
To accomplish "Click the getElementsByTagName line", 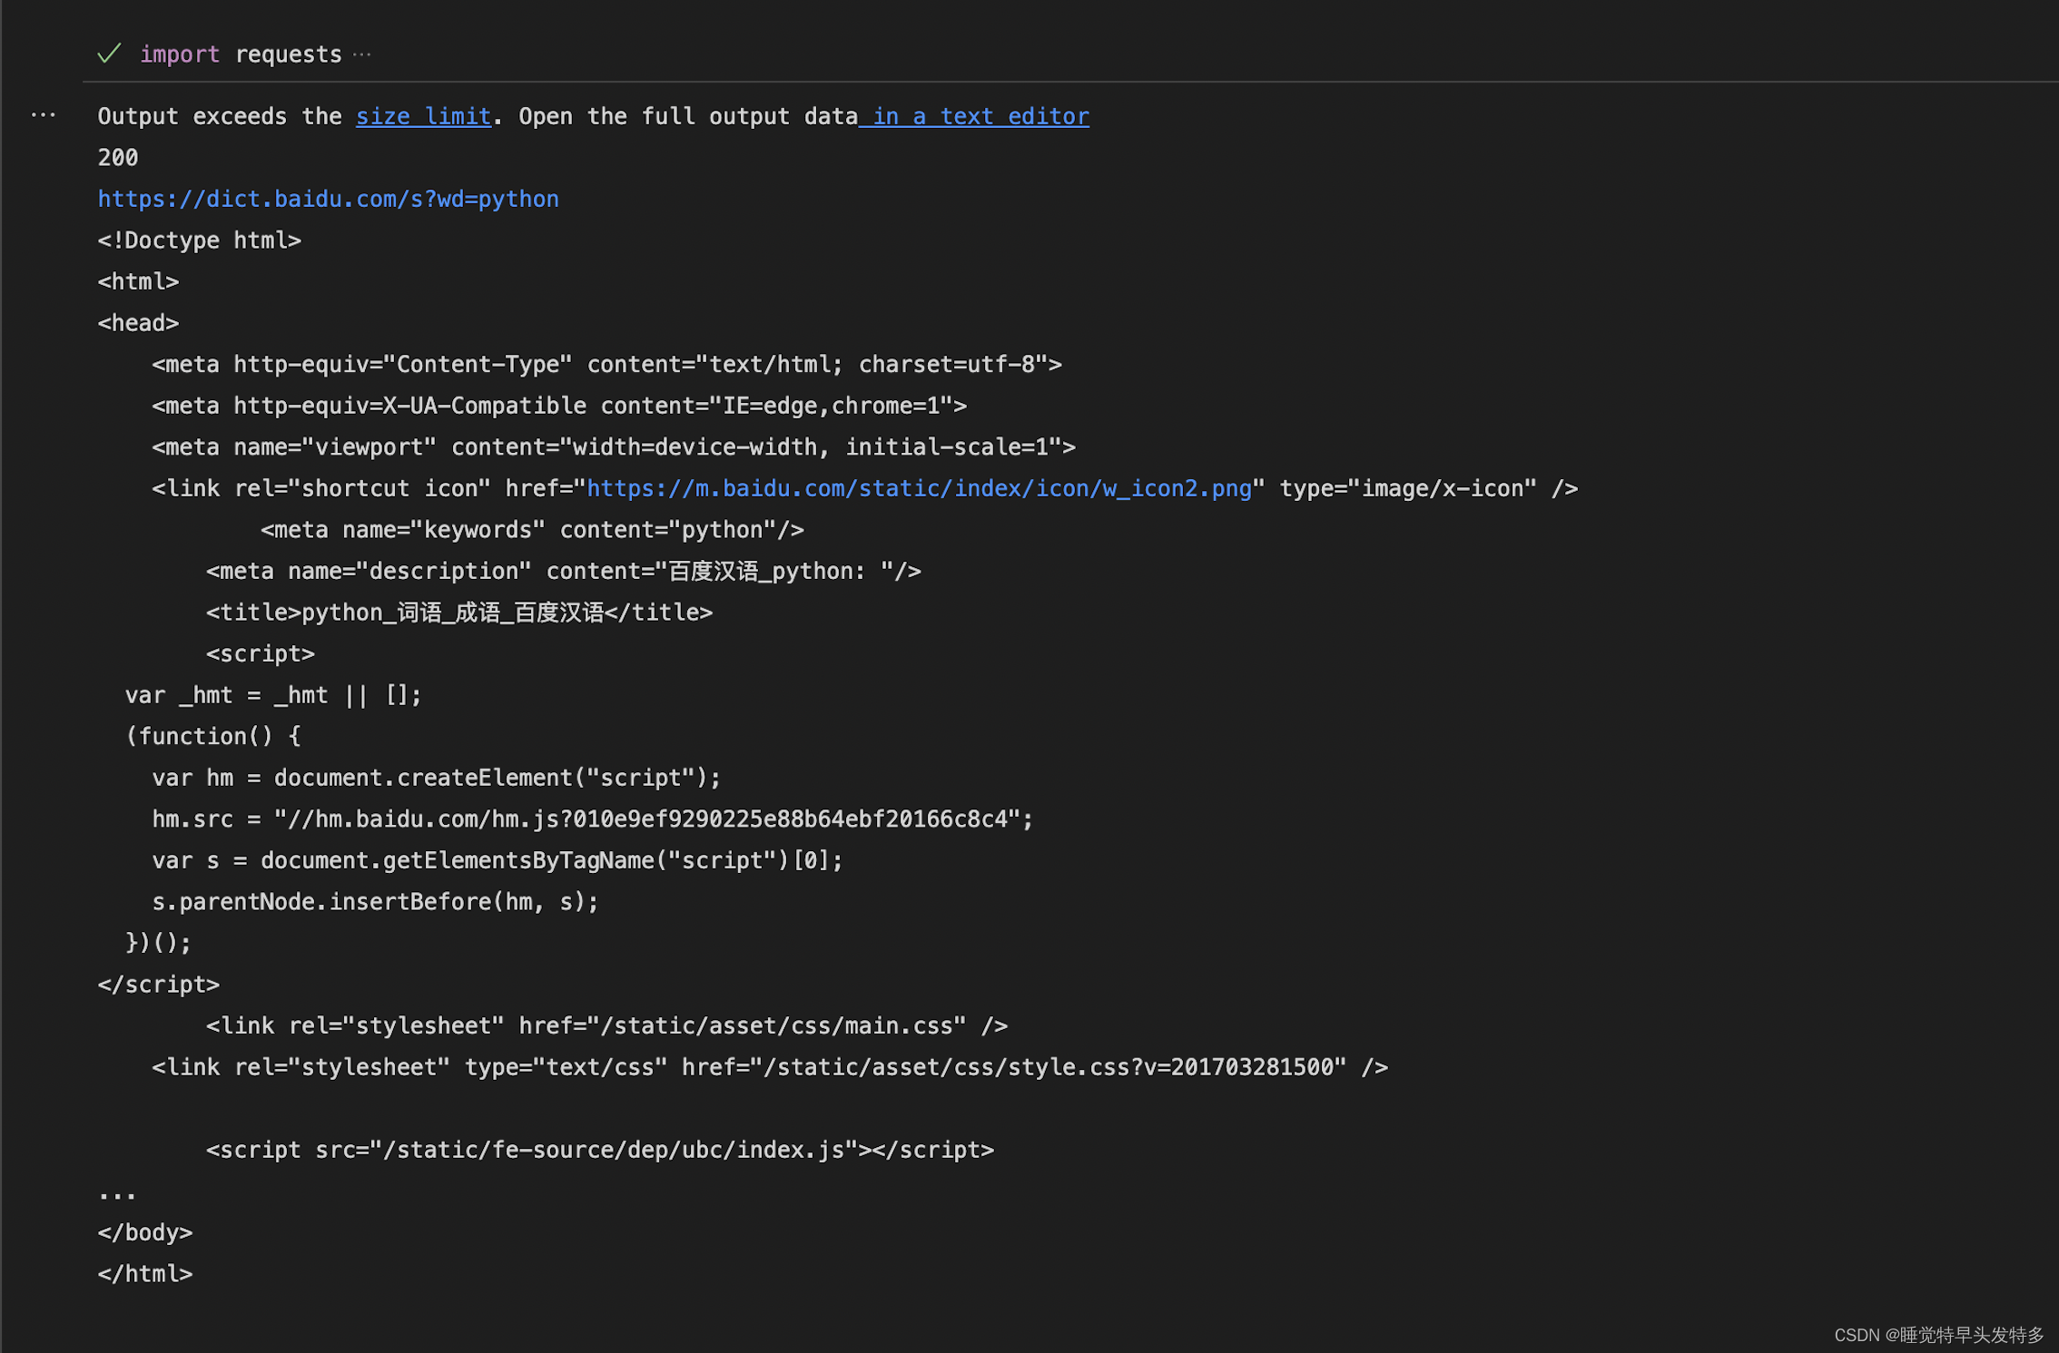I will tap(498, 860).
